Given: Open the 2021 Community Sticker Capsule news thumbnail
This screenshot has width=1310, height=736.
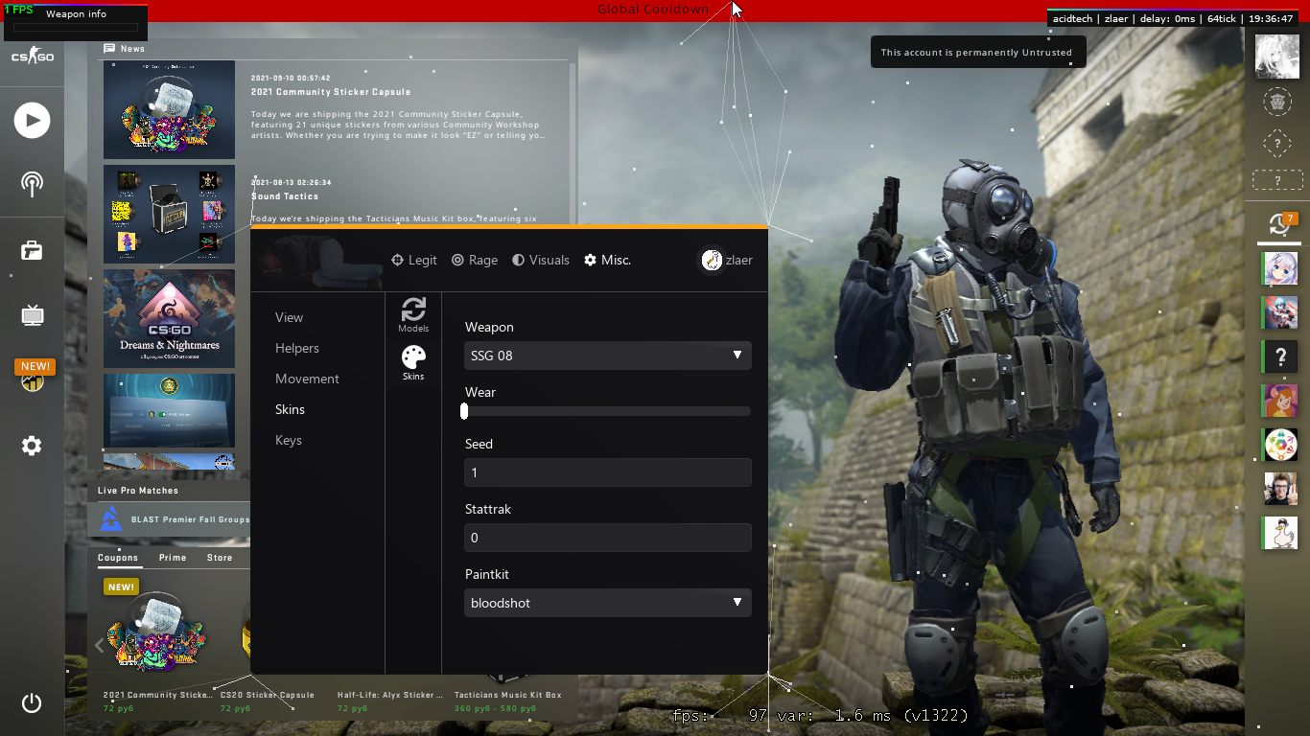Looking at the screenshot, I should point(169,110).
